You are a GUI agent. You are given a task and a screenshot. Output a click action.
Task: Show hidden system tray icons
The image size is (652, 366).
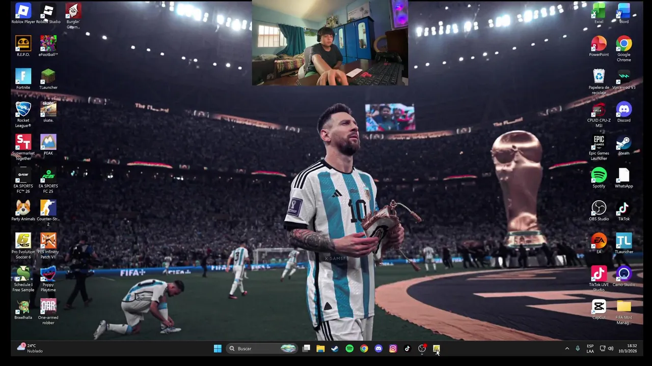[567, 348]
